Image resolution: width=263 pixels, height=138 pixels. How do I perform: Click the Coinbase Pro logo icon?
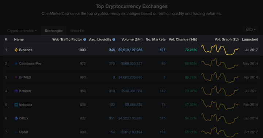pyautogui.click(x=16, y=64)
